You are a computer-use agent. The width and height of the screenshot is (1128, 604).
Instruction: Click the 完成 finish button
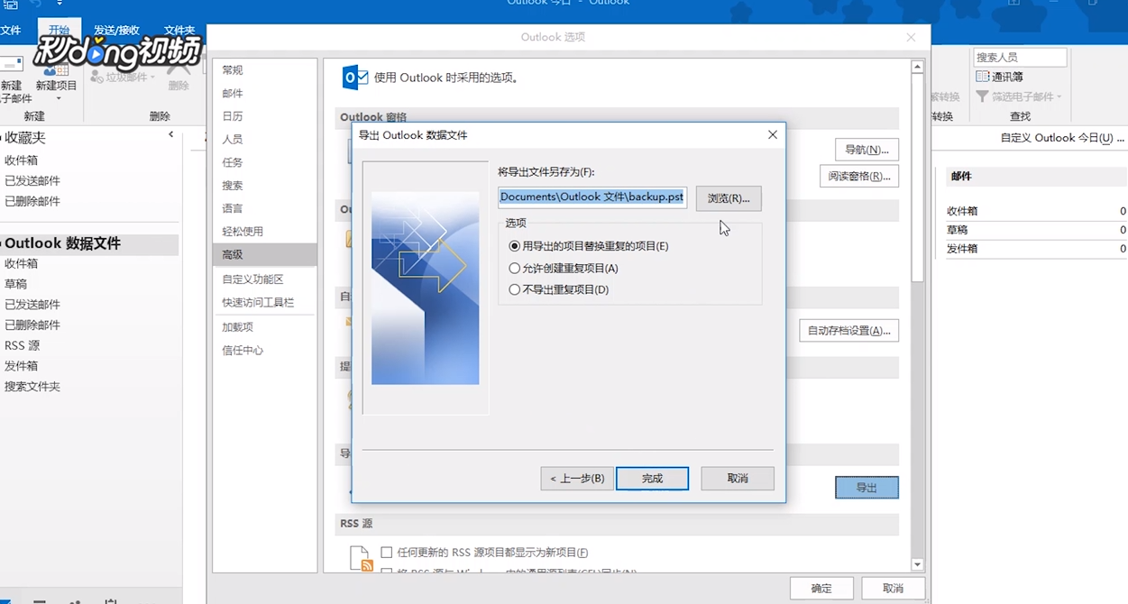click(652, 479)
